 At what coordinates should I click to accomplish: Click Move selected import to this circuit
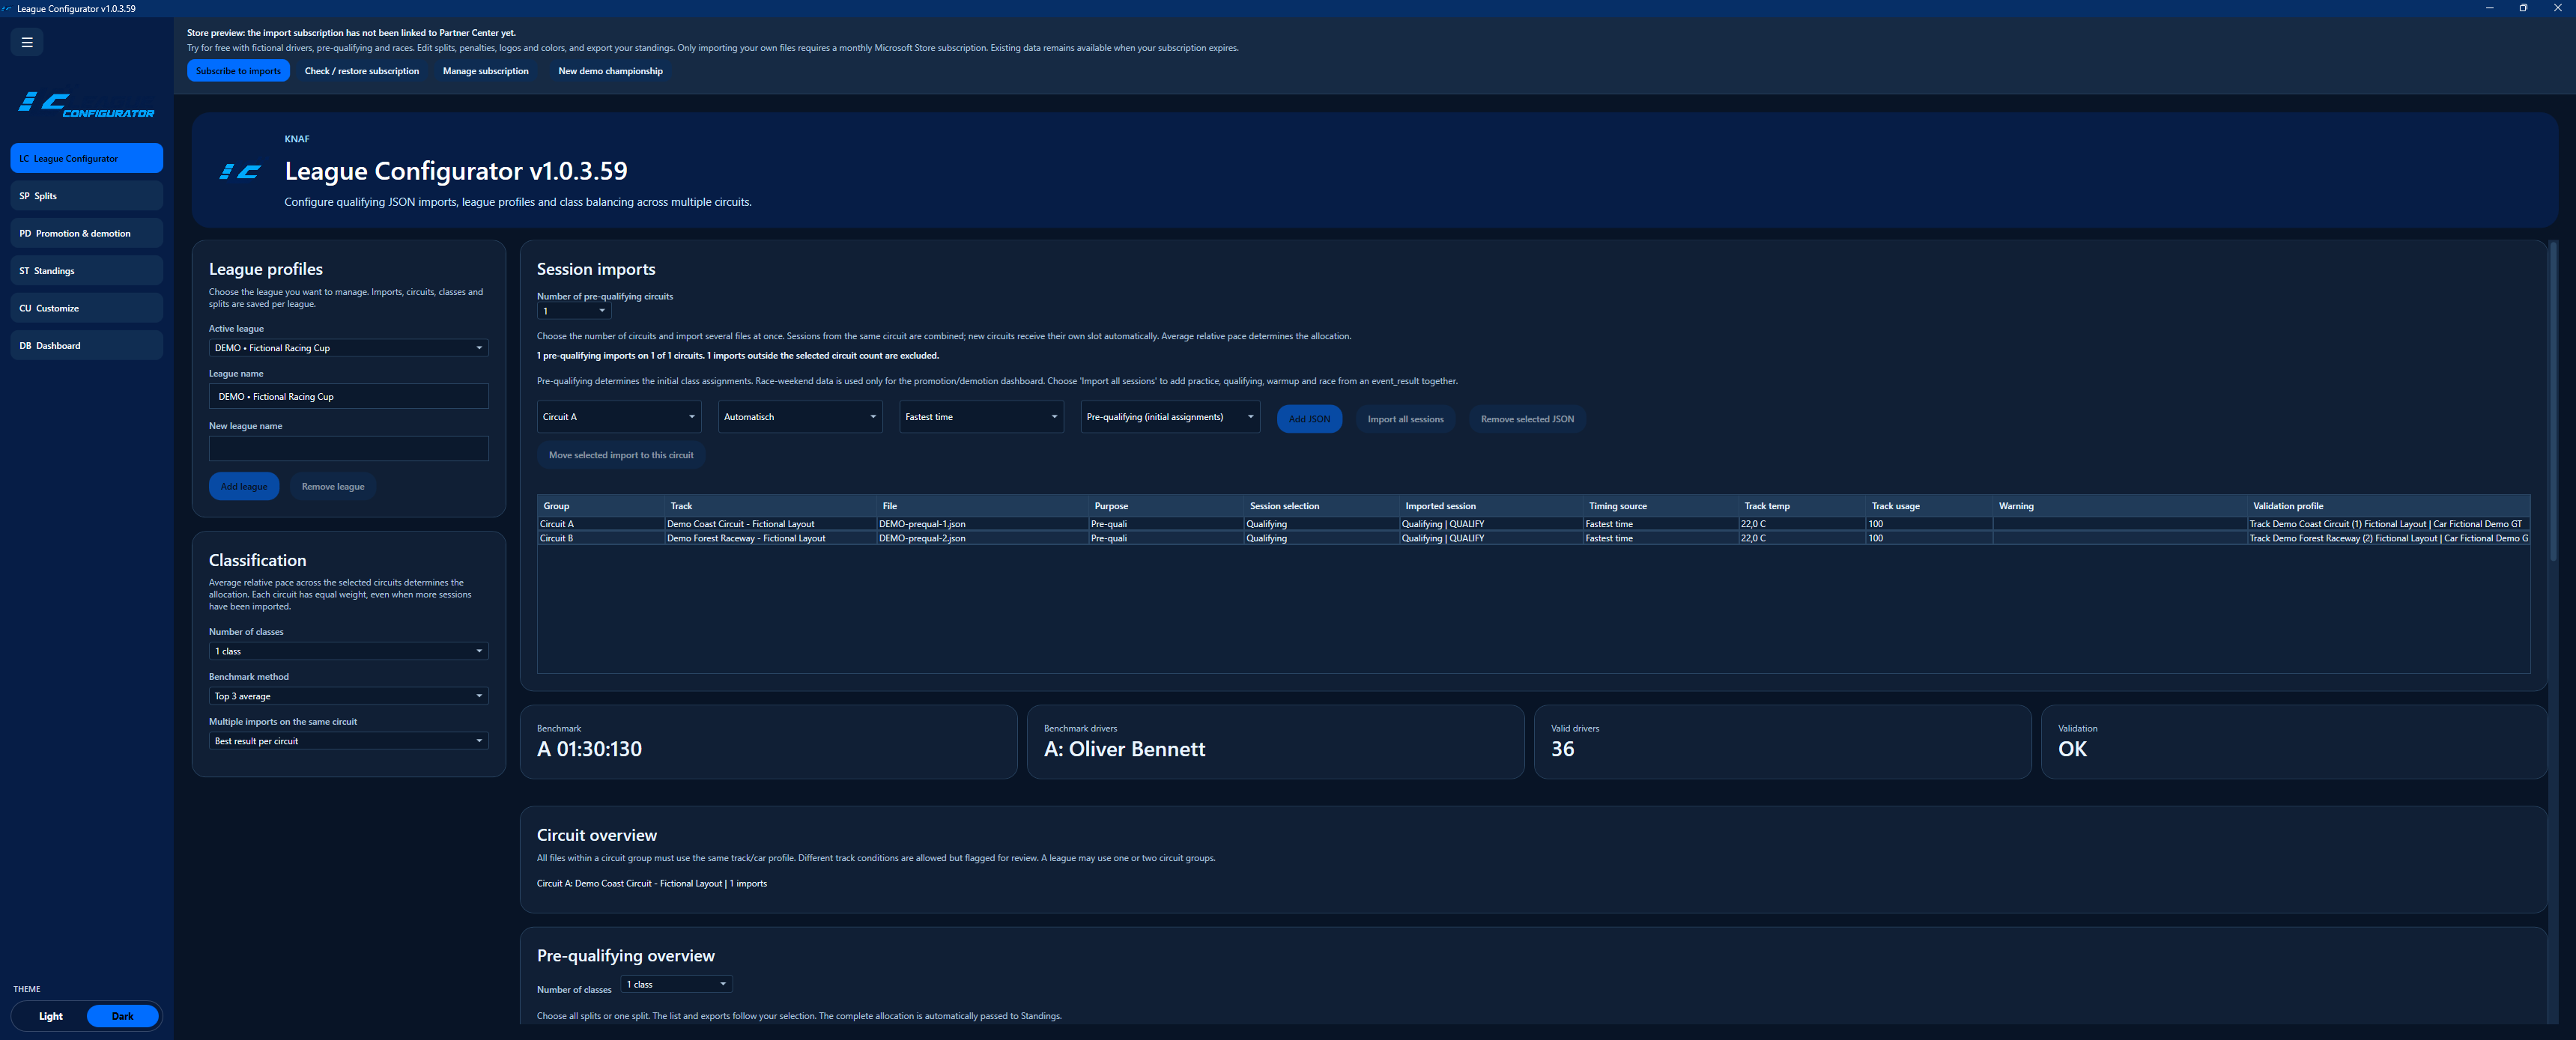tap(621, 455)
